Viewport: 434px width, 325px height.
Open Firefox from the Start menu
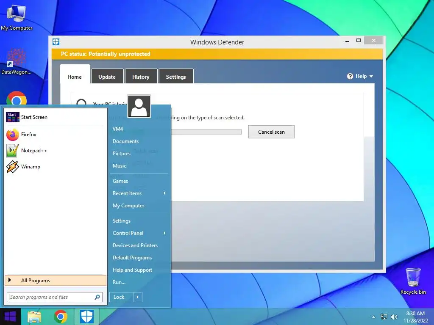point(55,135)
